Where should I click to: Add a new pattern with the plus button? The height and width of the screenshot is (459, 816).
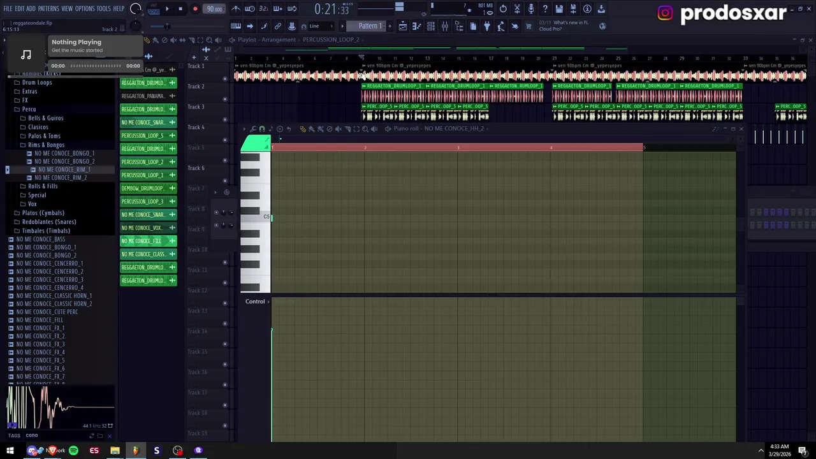[x=390, y=26]
